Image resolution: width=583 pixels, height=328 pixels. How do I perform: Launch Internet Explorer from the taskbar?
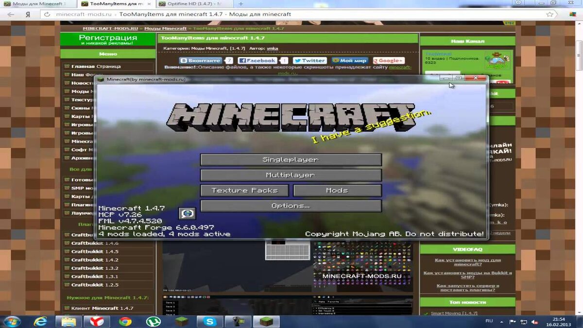click(x=40, y=321)
